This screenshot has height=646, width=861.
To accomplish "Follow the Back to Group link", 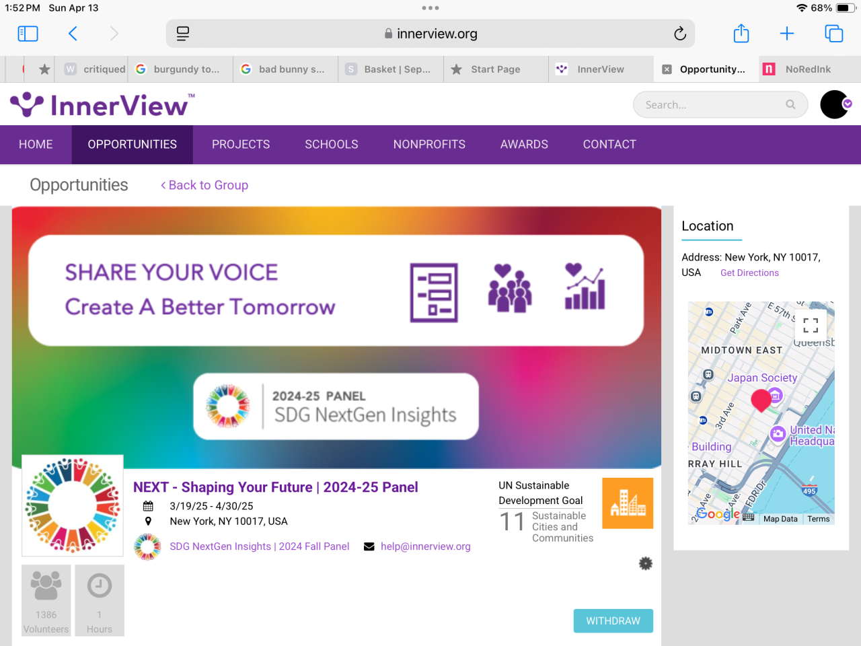I will pyautogui.click(x=204, y=185).
